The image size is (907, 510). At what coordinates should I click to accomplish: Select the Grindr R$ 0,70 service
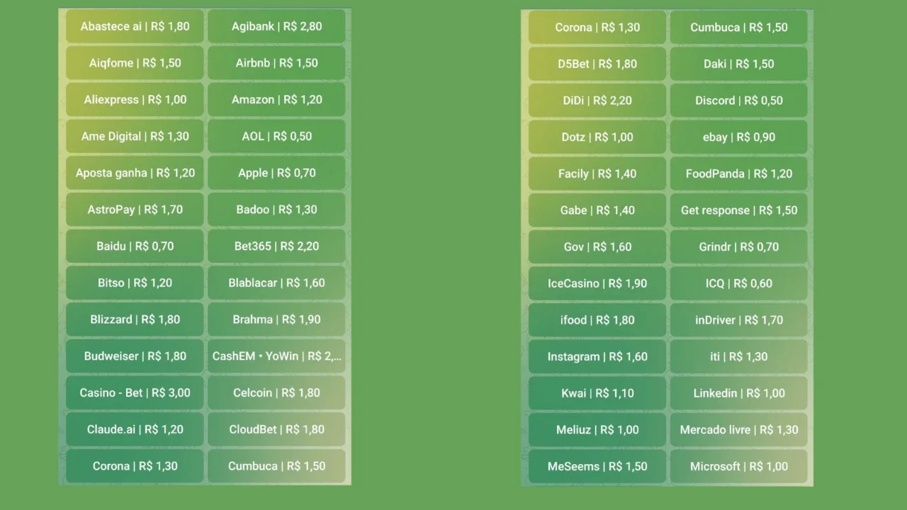point(739,247)
